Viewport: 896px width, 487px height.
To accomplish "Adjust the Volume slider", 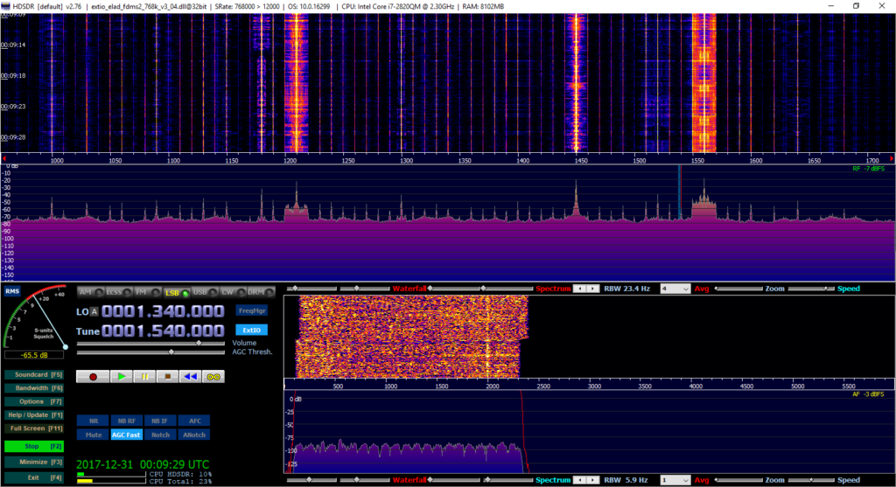I will pos(150,343).
